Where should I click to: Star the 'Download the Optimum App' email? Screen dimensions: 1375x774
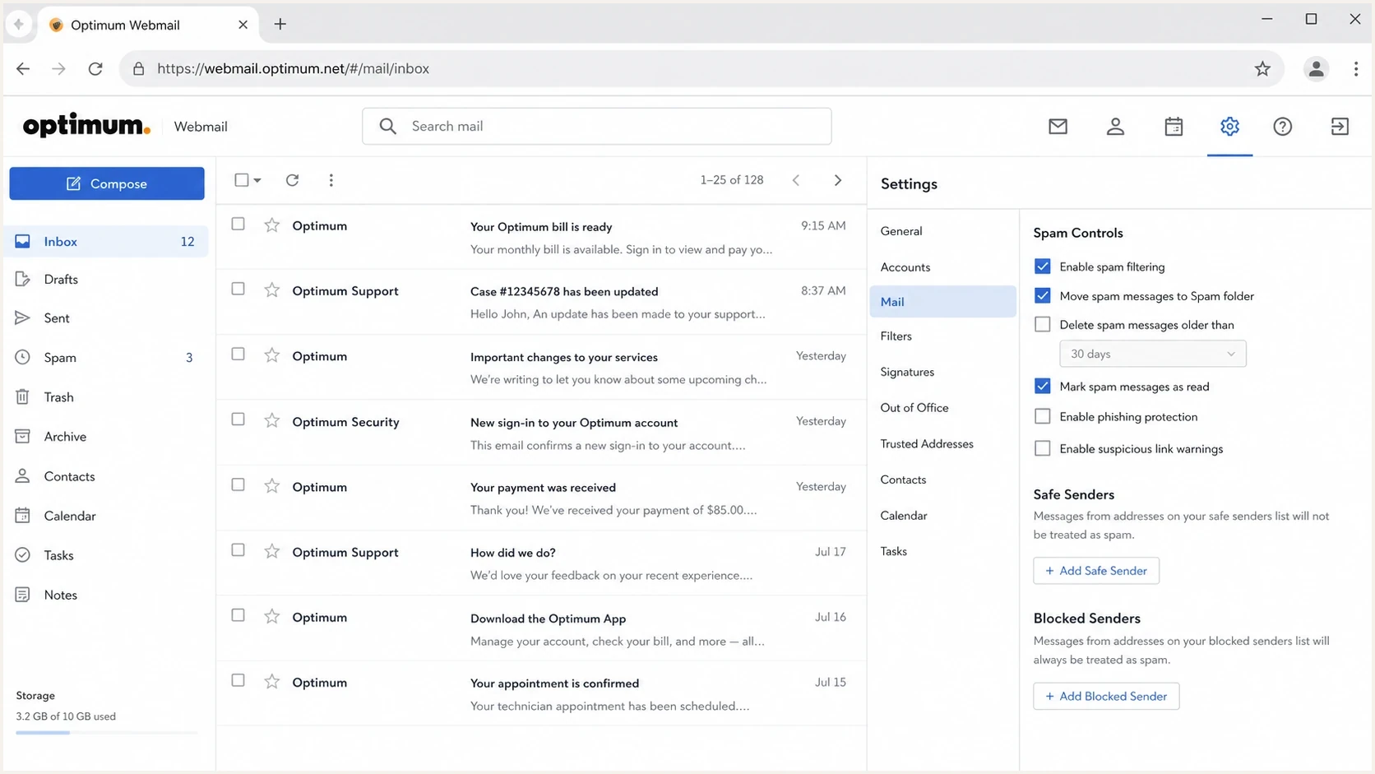click(x=271, y=616)
